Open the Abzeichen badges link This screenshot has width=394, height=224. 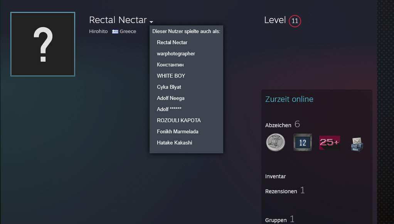[278, 125]
